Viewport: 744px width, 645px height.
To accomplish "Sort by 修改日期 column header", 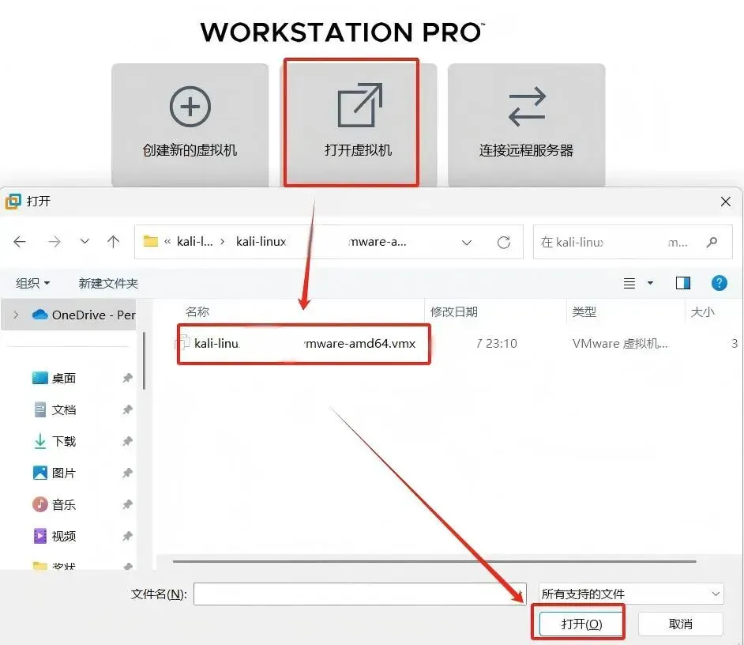I will pyautogui.click(x=454, y=311).
